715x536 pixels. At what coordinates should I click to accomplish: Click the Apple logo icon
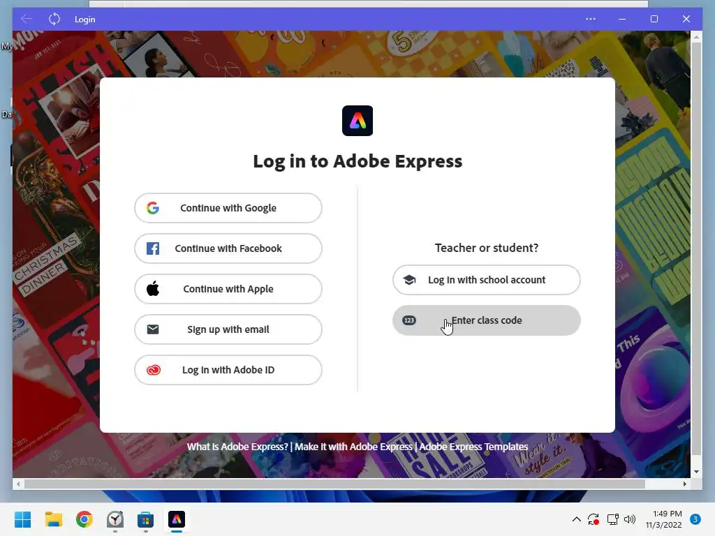(x=153, y=288)
